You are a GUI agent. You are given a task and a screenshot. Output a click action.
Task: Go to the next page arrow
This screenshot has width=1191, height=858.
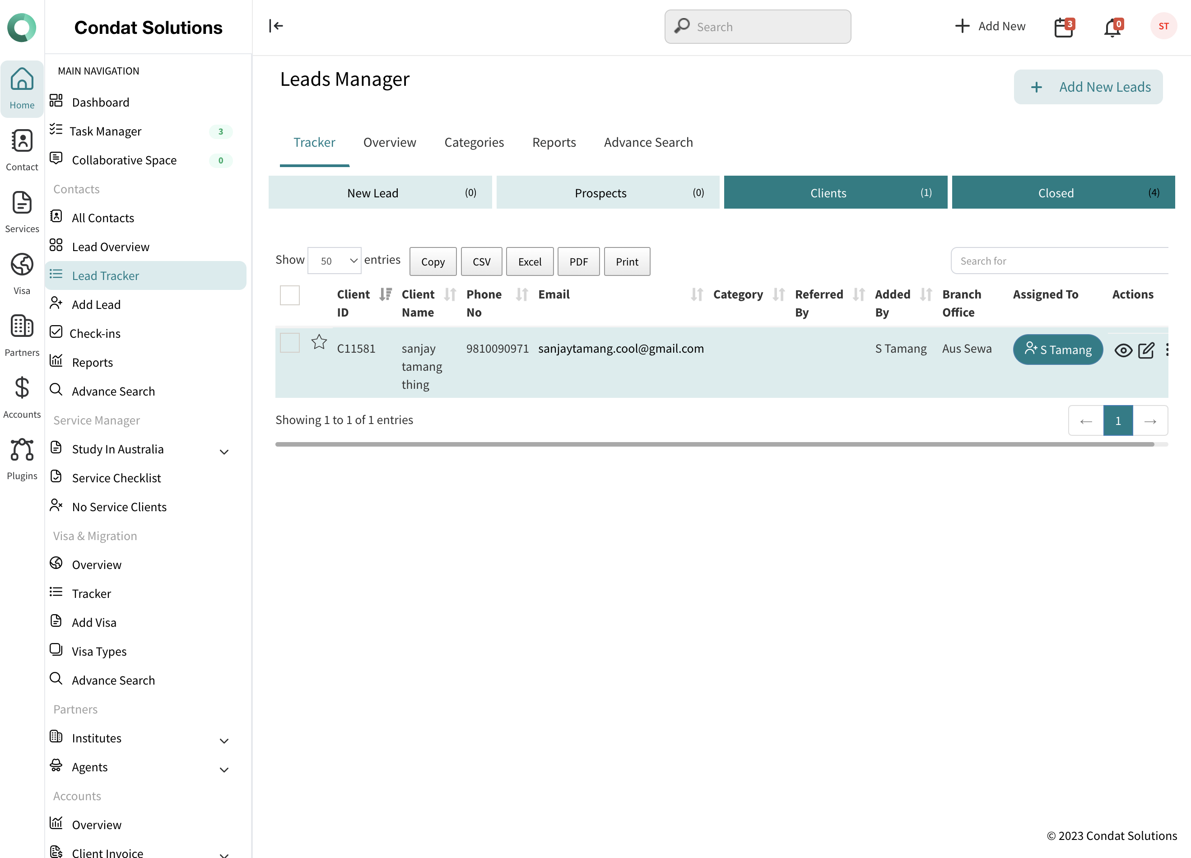pyautogui.click(x=1150, y=420)
